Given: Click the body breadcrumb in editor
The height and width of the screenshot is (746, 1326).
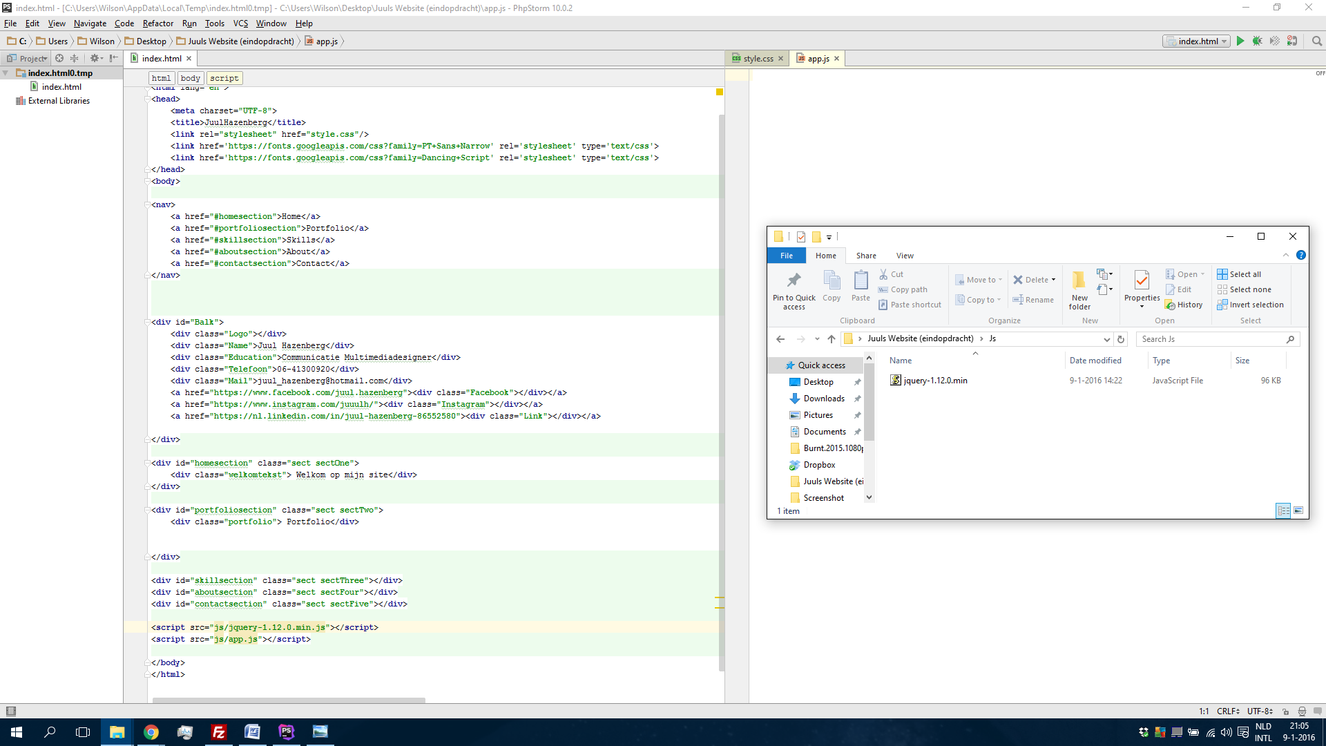Looking at the screenshot, I should (190, 78).
